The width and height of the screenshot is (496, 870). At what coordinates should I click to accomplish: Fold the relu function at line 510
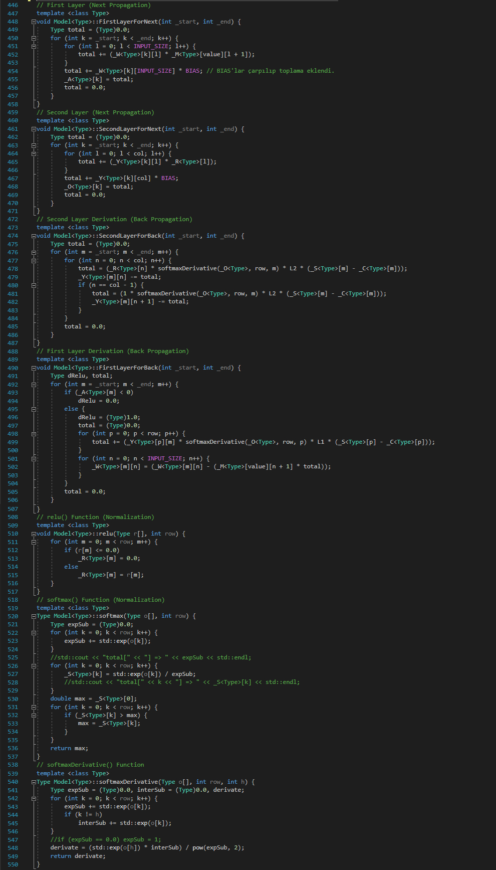coord(34,534)
